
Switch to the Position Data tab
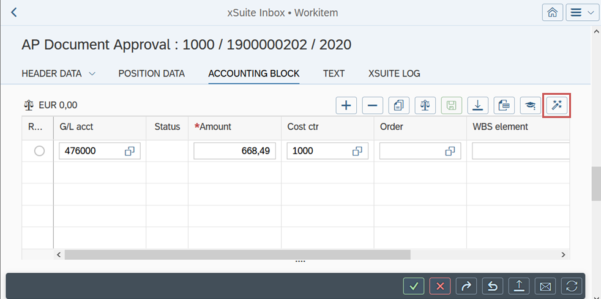[x=151, y=73]
